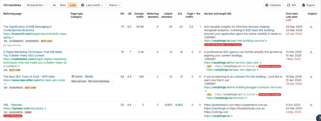The height and width of the screenshot is (121, 321).
Task: Click the 'SEO agency' anchor text link
Action: coord(231,52)
